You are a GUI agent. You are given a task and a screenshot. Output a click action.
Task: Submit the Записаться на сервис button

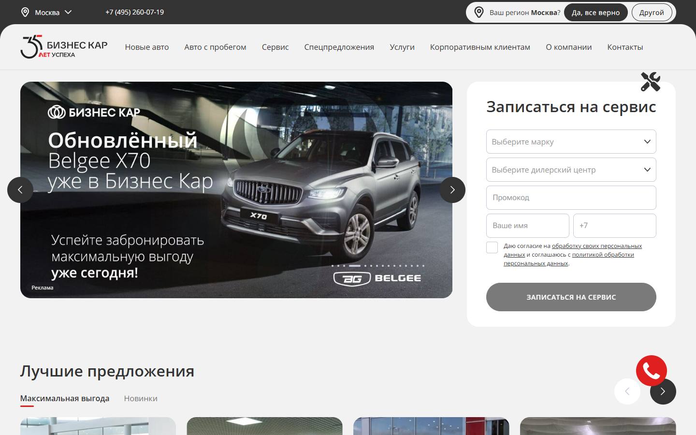pos(571,297)
